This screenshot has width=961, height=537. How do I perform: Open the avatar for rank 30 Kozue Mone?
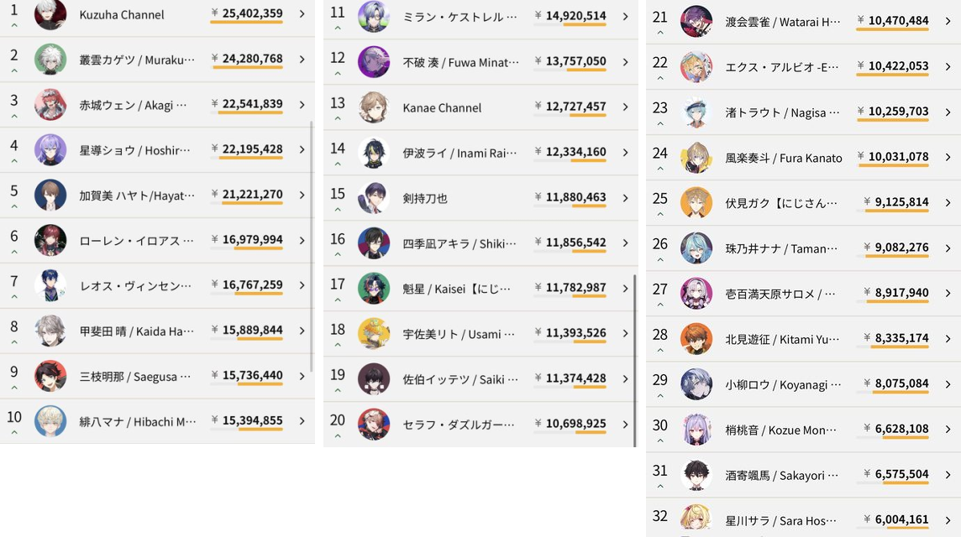point(696,430)
